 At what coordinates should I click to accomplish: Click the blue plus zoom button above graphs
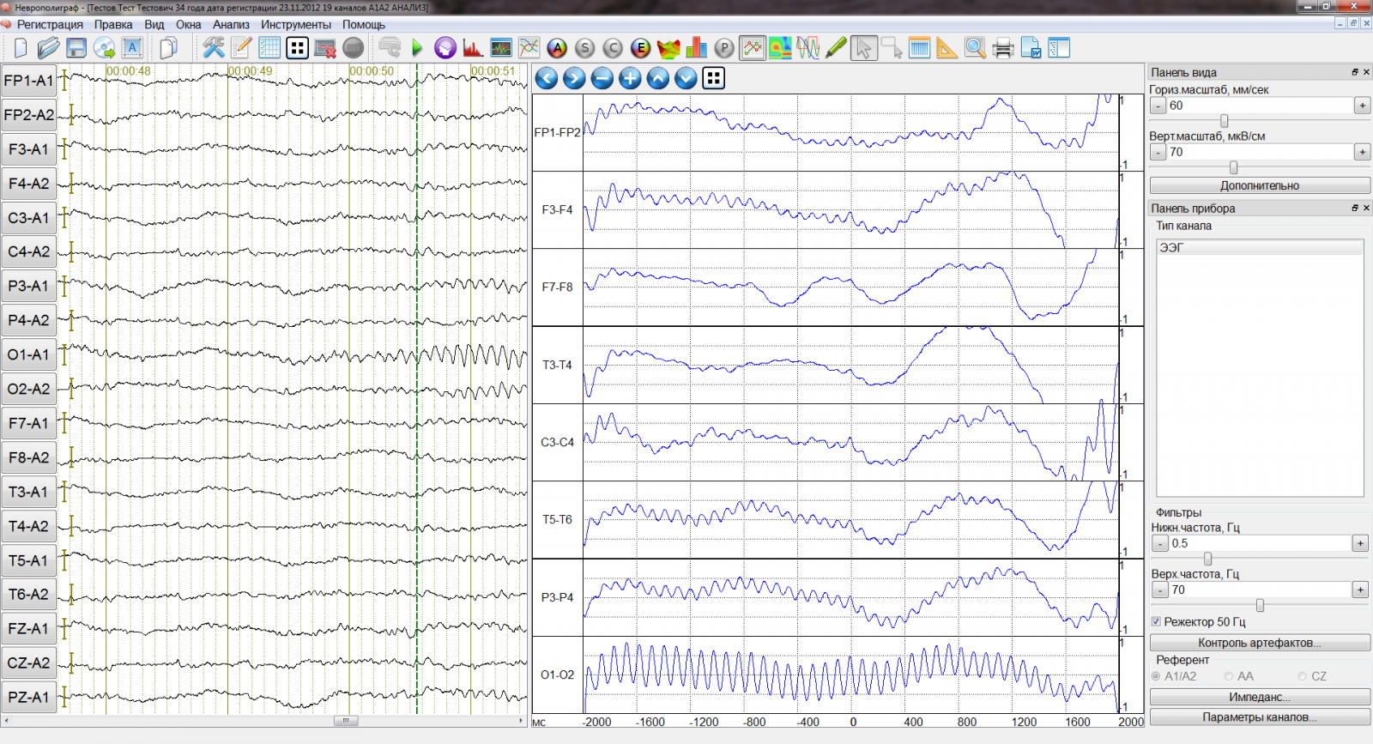coord(630,79)
